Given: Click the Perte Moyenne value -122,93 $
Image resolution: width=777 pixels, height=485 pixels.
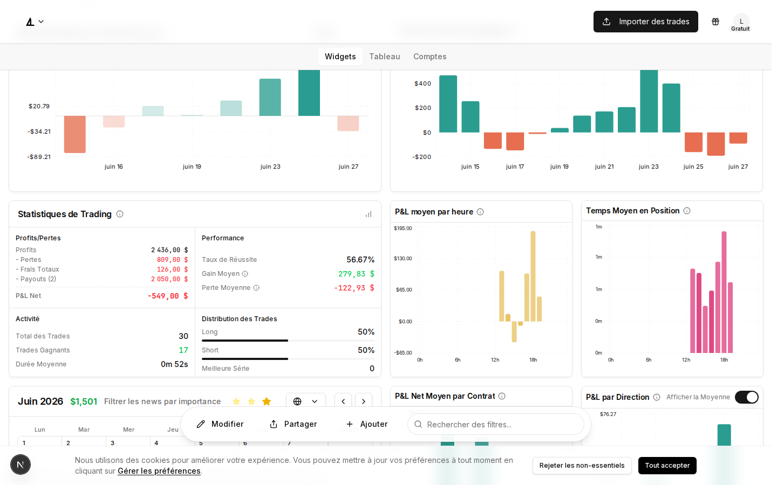Looking at the screenshot, I should (x=354, y=288).
